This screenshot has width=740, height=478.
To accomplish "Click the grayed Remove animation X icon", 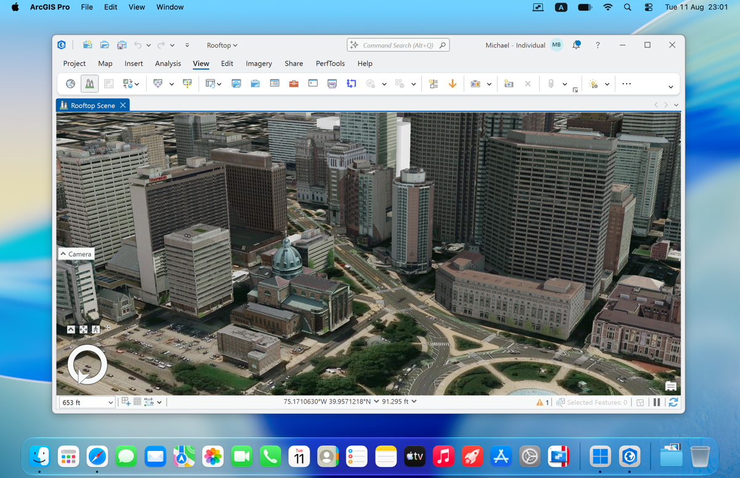I will (x=528, y=84).
